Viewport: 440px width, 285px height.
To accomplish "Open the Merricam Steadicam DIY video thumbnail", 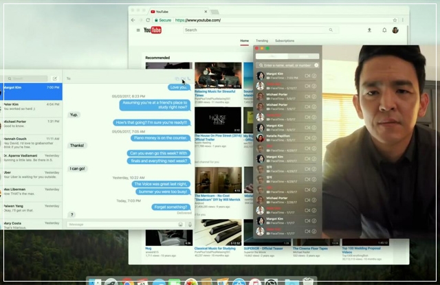I will pyautogui.click(x=218, y=180).
